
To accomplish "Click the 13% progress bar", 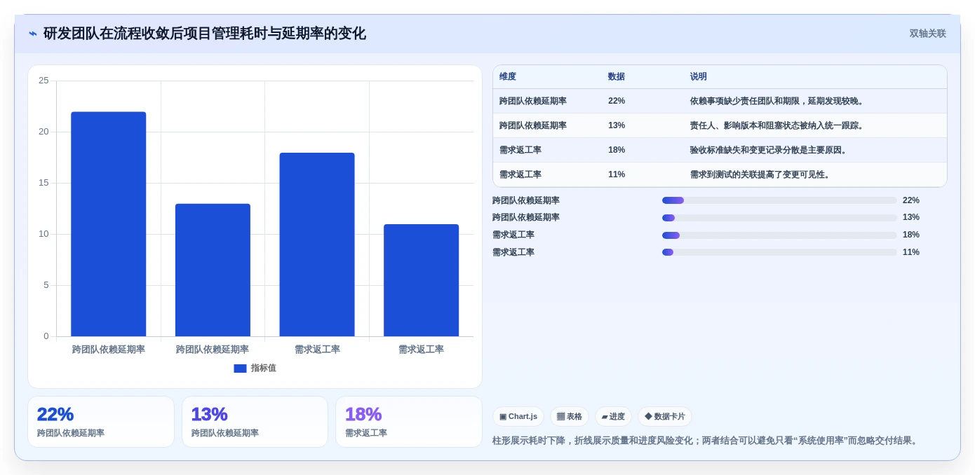I will point(779,218).
